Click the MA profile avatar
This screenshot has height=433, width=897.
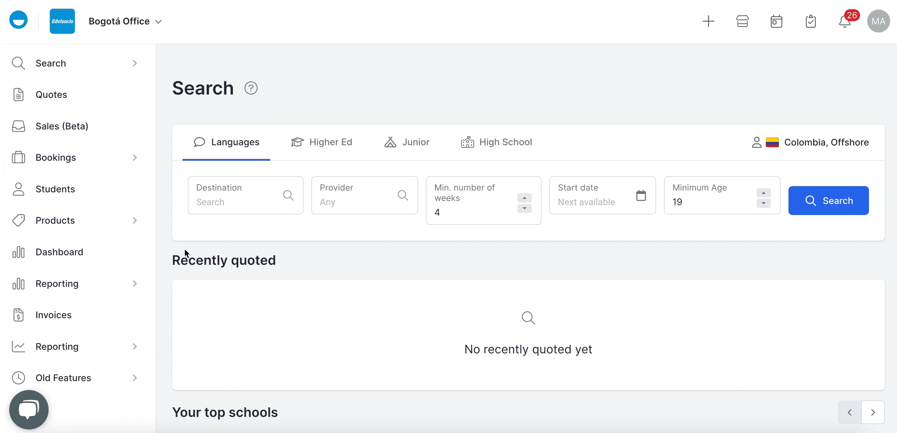click(878, 21)
